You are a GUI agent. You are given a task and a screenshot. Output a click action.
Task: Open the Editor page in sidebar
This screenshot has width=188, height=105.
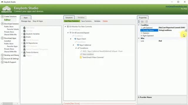tap(7, 20)
